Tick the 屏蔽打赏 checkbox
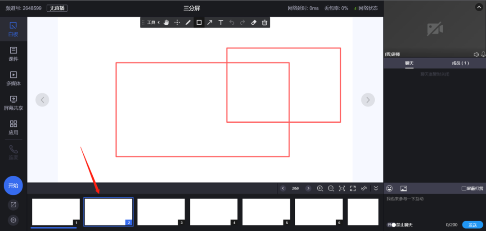This screenshot has width=486, height=231. (x=464, y=188)
